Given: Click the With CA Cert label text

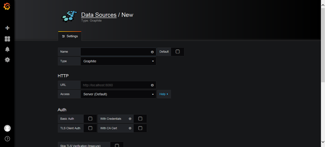Looking at the screenshot, I should tap(109, 128).
